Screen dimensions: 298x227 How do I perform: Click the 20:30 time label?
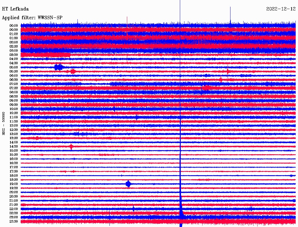point(14,196)
